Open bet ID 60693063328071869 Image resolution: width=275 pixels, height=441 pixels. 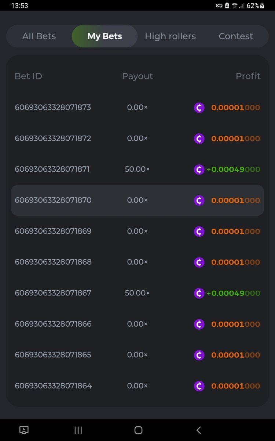53,231
